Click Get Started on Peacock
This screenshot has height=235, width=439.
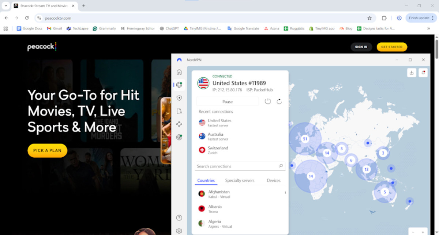392,47
